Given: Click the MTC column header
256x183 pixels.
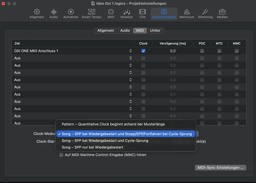Looking at the screenshot, I should pos(219,44).
